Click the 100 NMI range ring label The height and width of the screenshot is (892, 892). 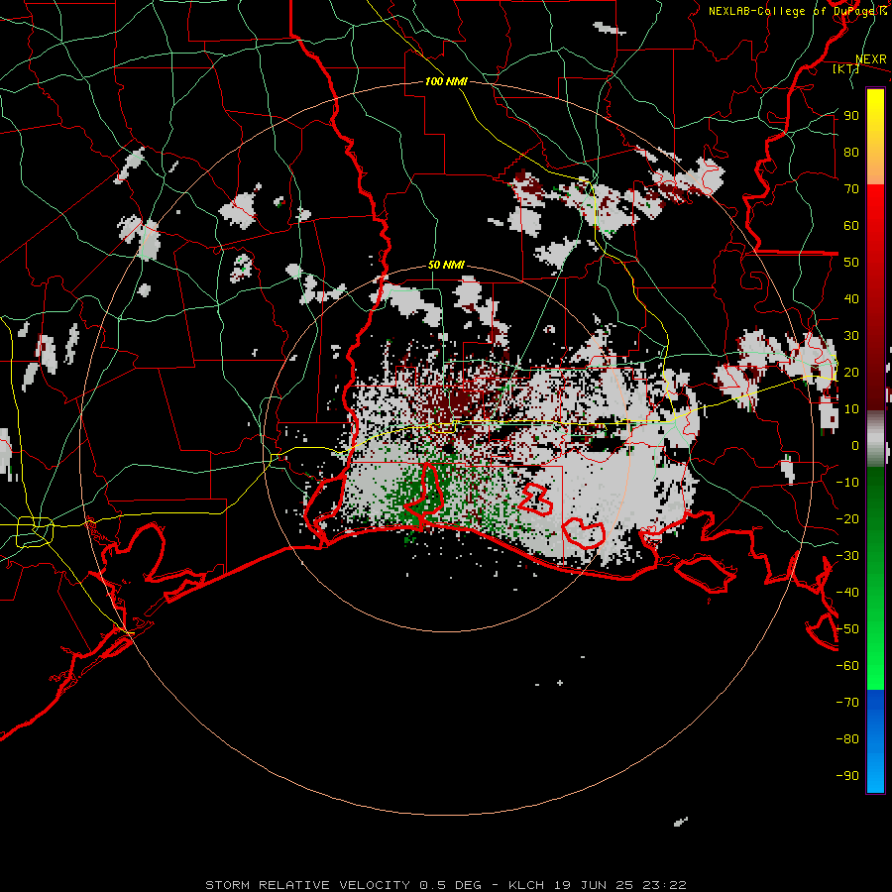(x=446, y=81)
